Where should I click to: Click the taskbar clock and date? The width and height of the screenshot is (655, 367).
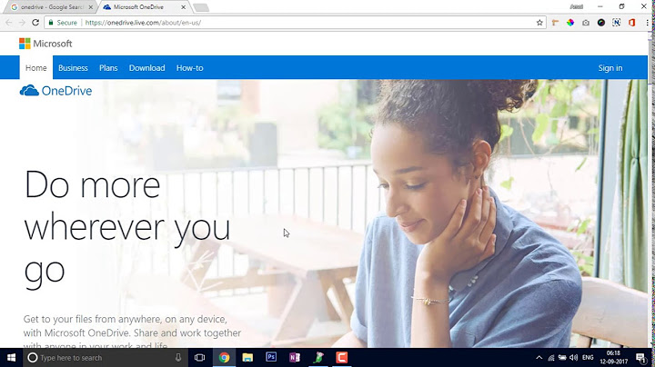pyautogui.click(x=614, y=357)
